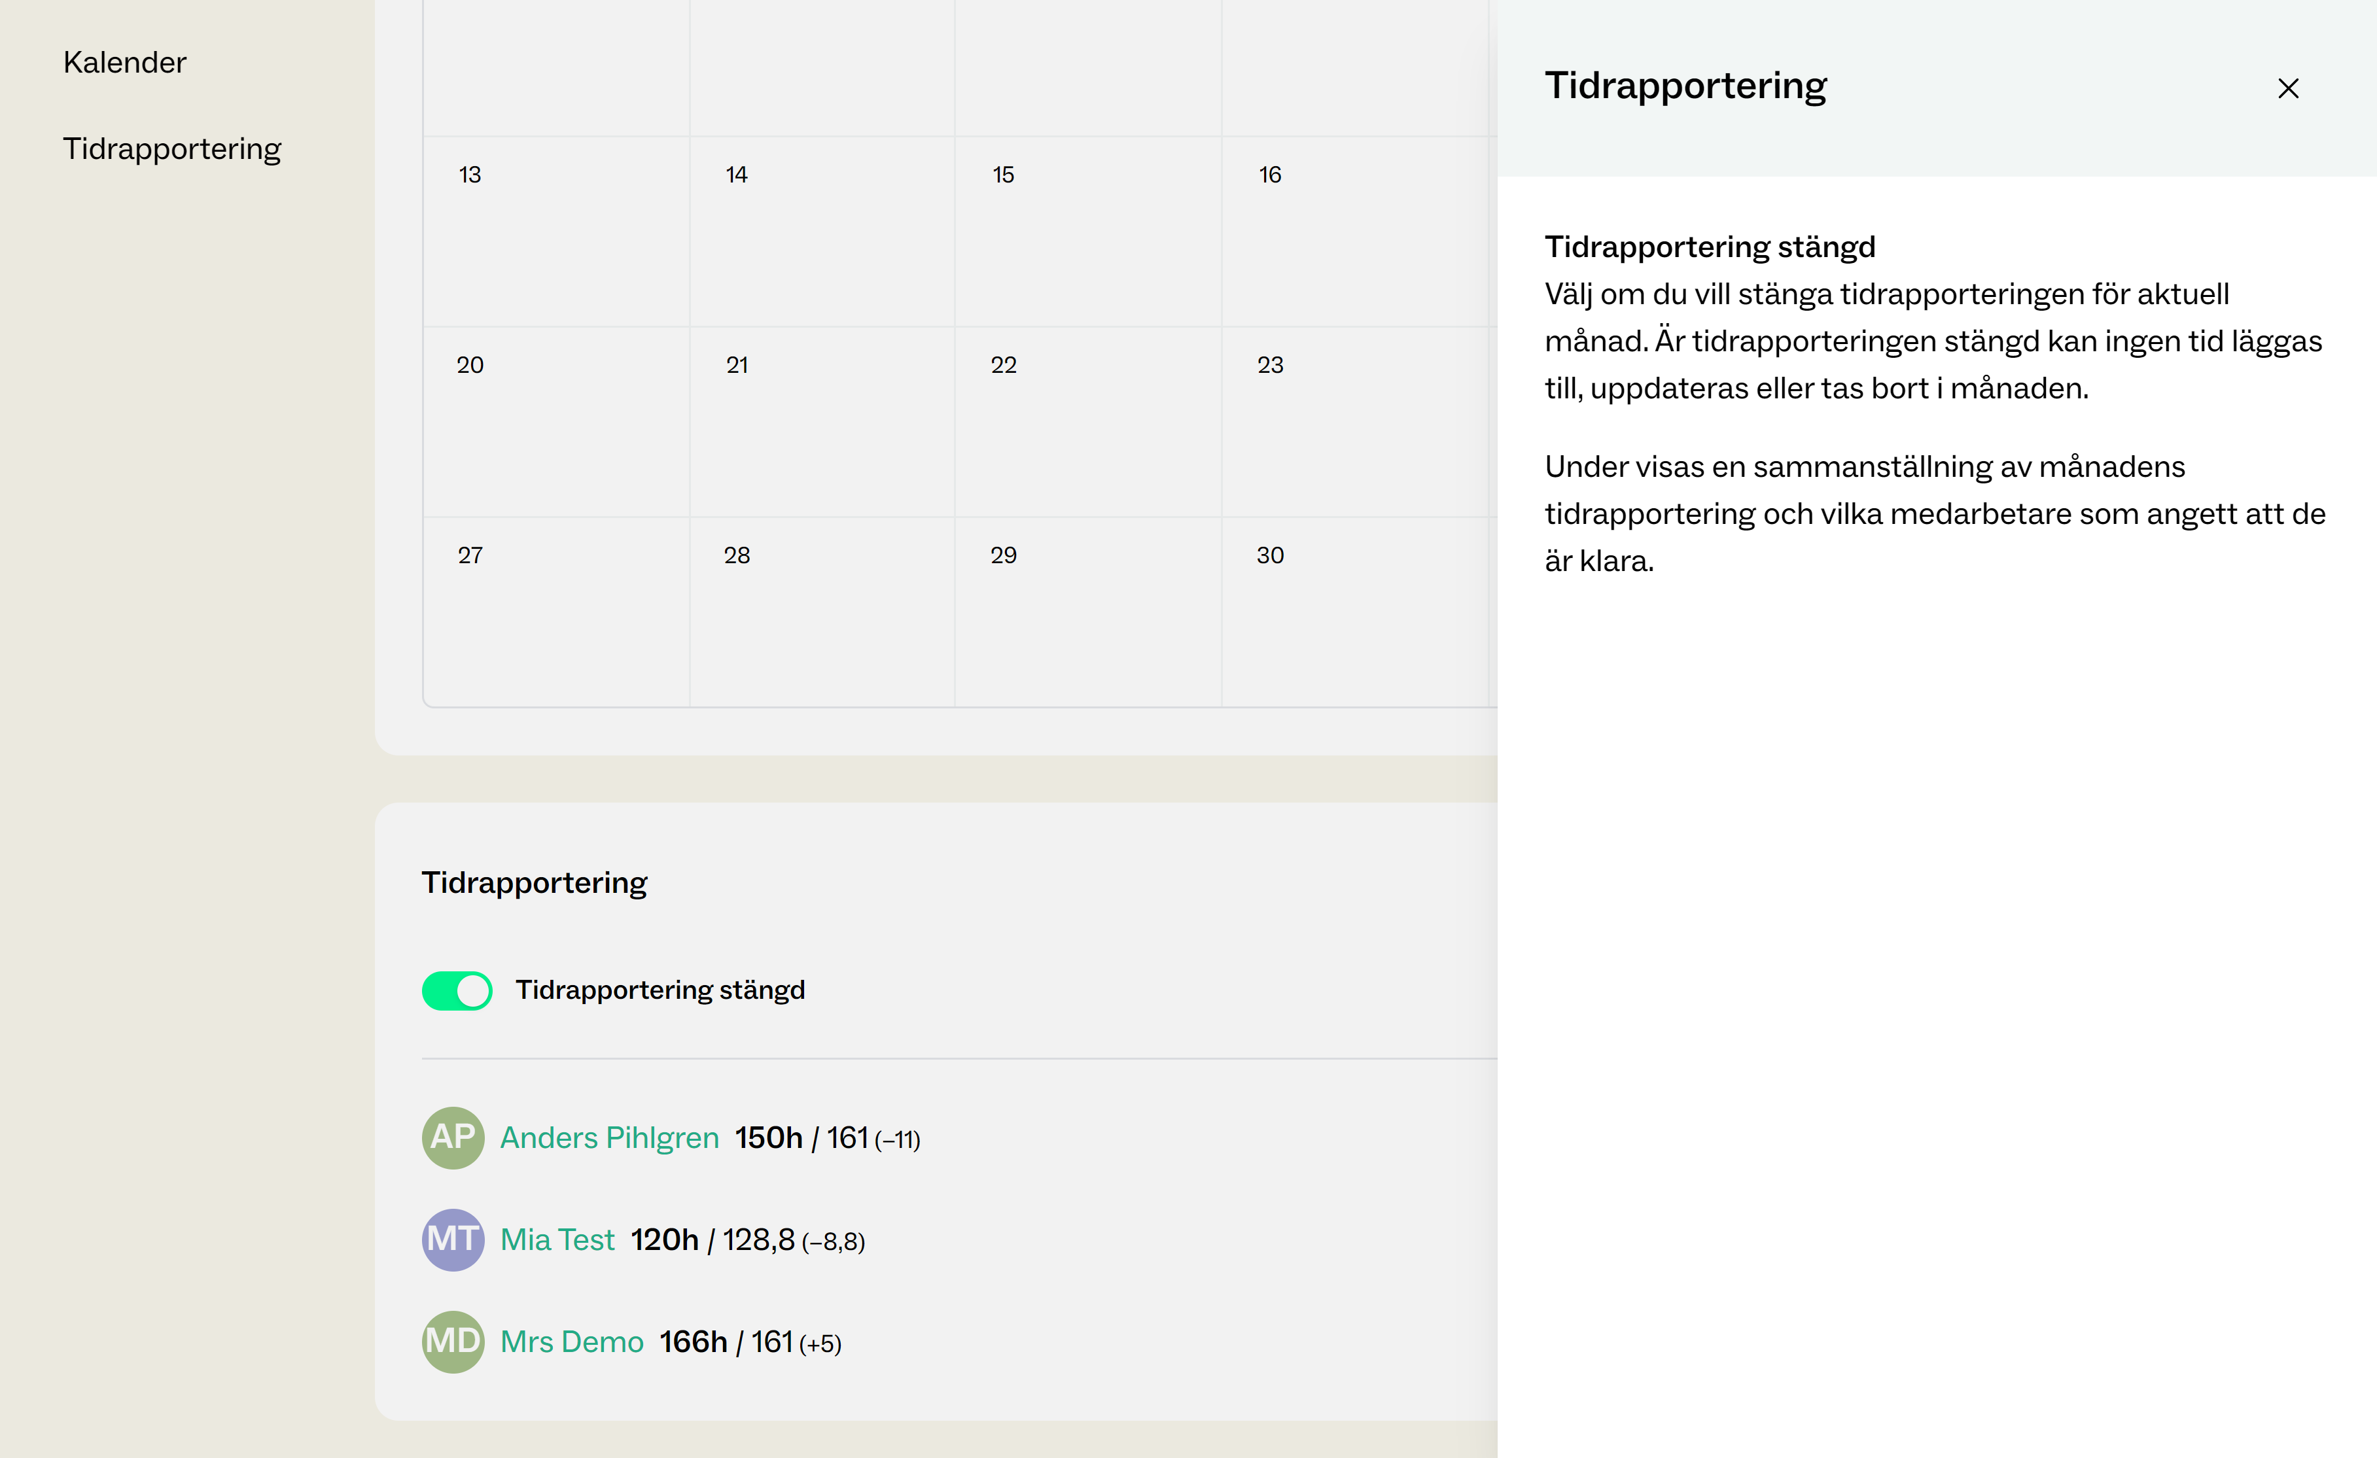
Task: Select day 23 in the calendar
Action: (x=1356, y=421)
